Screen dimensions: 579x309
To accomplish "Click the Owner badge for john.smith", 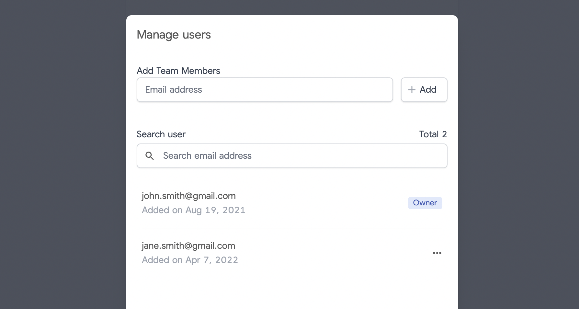I will [425, 203].
